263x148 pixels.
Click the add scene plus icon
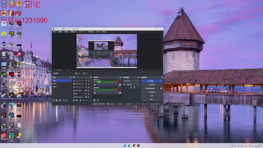54,100
